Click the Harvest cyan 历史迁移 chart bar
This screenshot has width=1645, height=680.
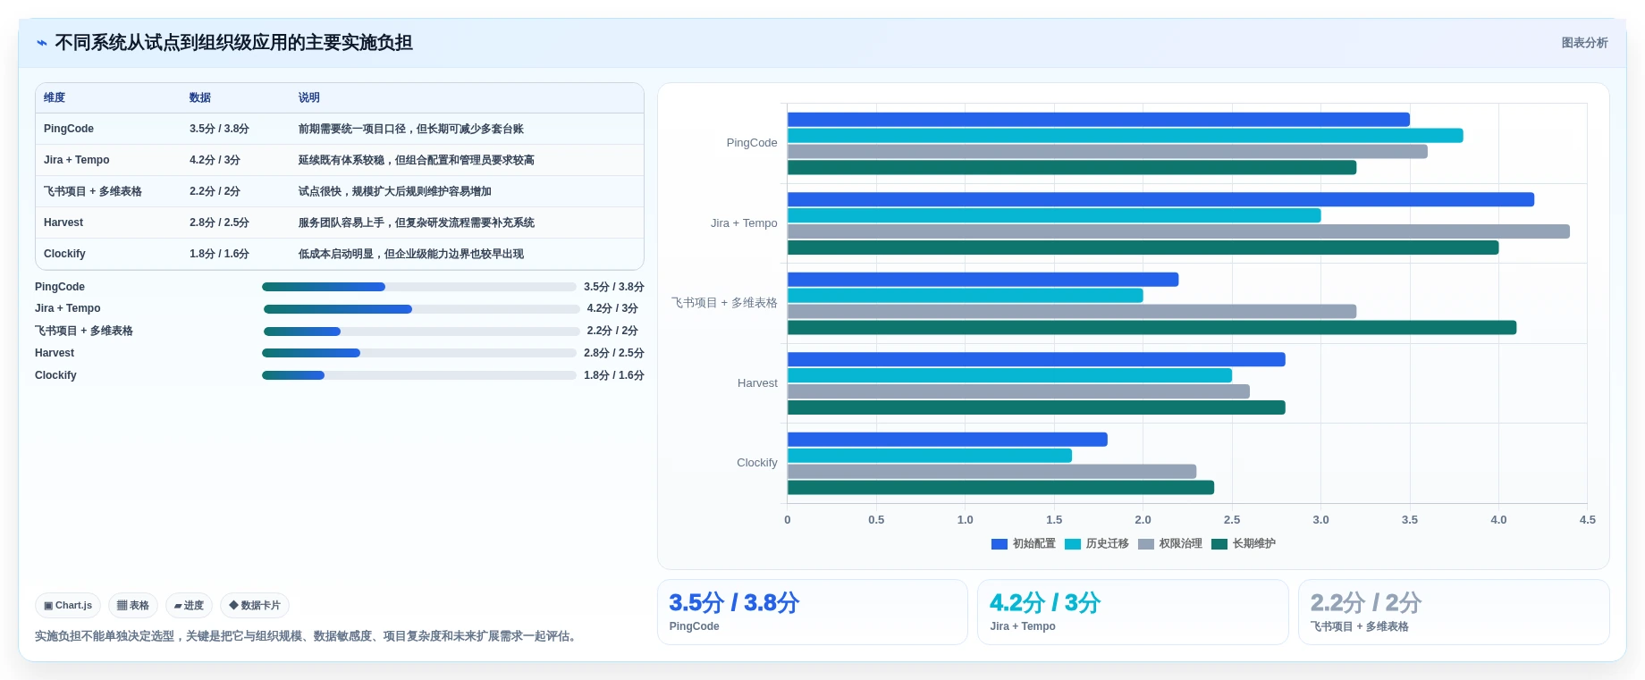1010,375
